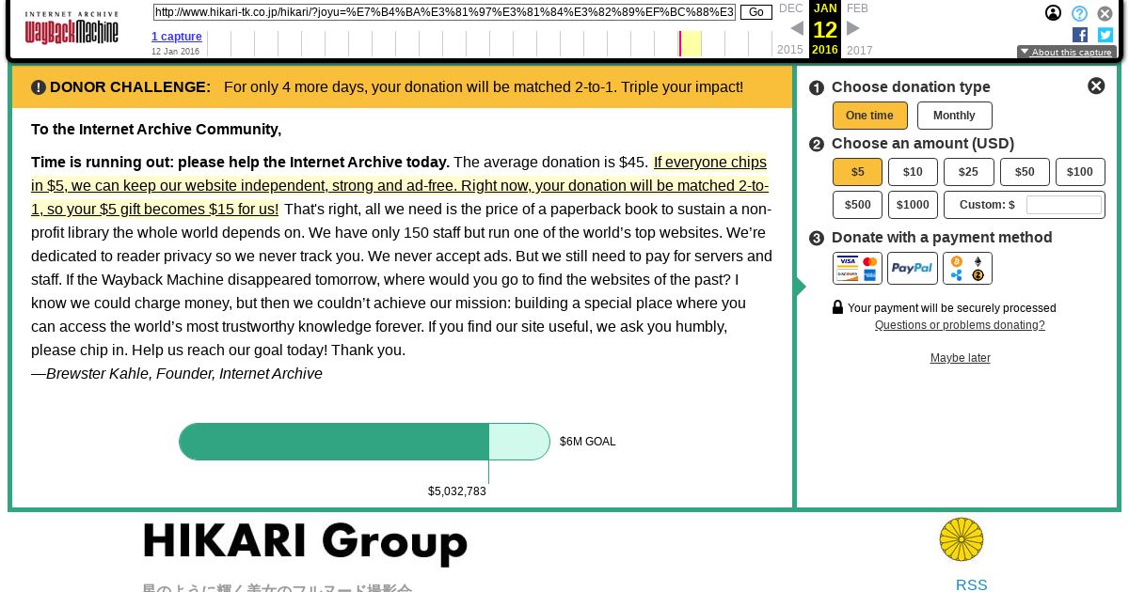
Task: Jump to year 2015
Action: pos(790,50)
